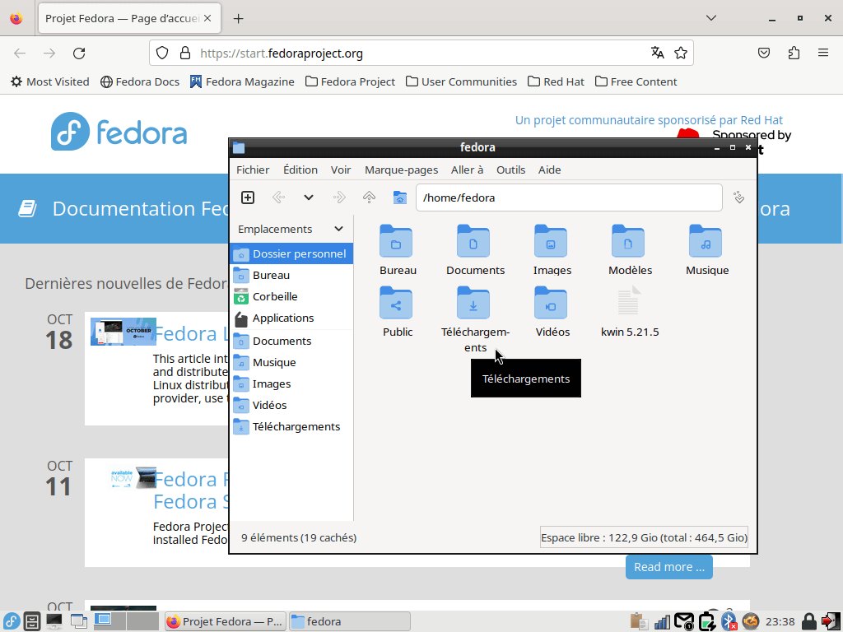
Task: Open the Aide menu
Action: (549, 170)
